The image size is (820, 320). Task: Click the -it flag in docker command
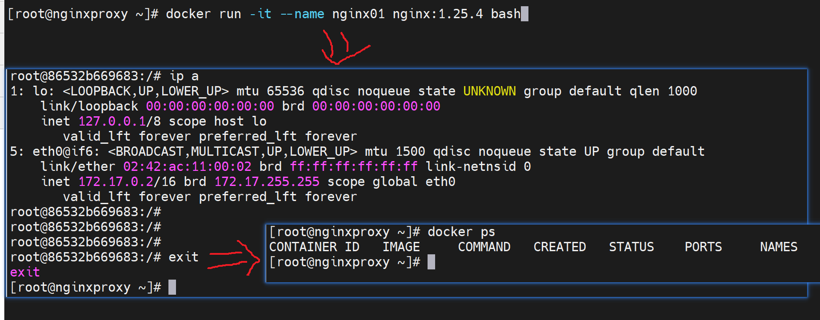[260, 14]
